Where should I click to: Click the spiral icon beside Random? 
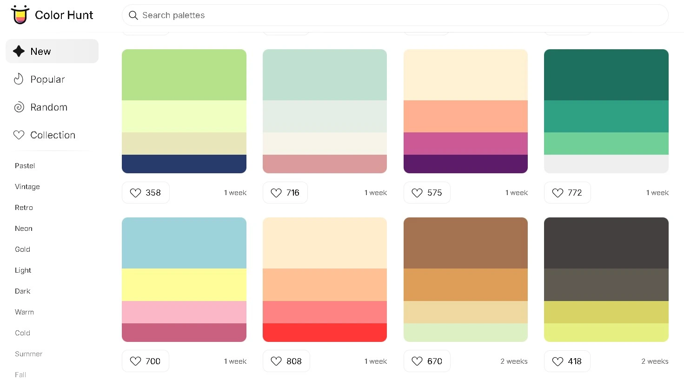pos(19,107)
